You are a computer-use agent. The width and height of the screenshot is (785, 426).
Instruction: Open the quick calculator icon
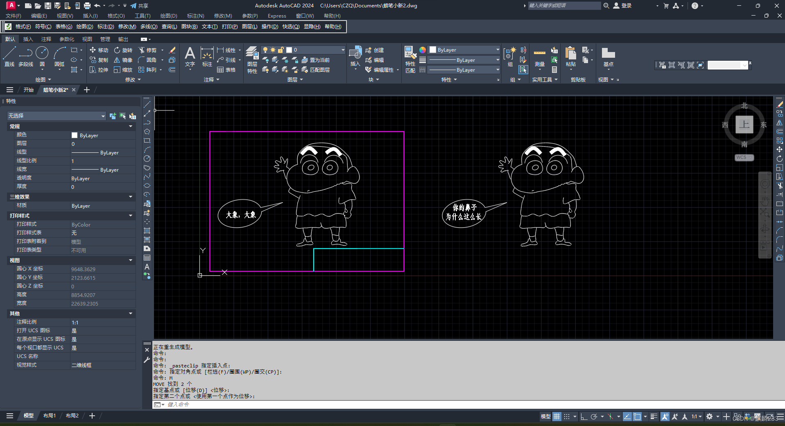tap(554, 70)
